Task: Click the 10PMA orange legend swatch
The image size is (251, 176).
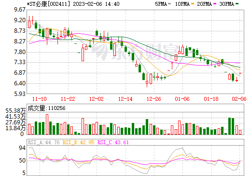Action: coord(193,3)
